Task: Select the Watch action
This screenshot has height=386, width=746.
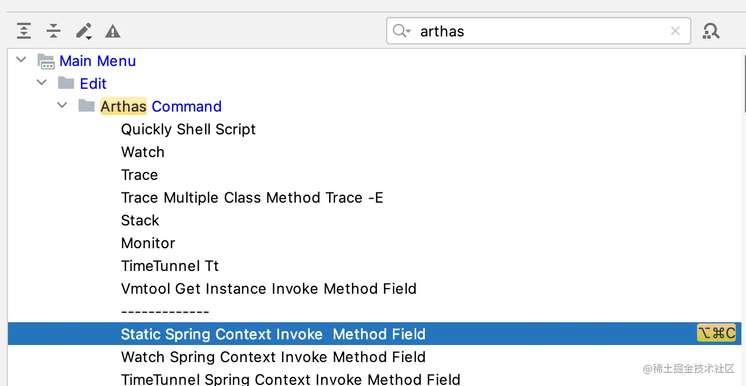Action: [x=142, y=152]
